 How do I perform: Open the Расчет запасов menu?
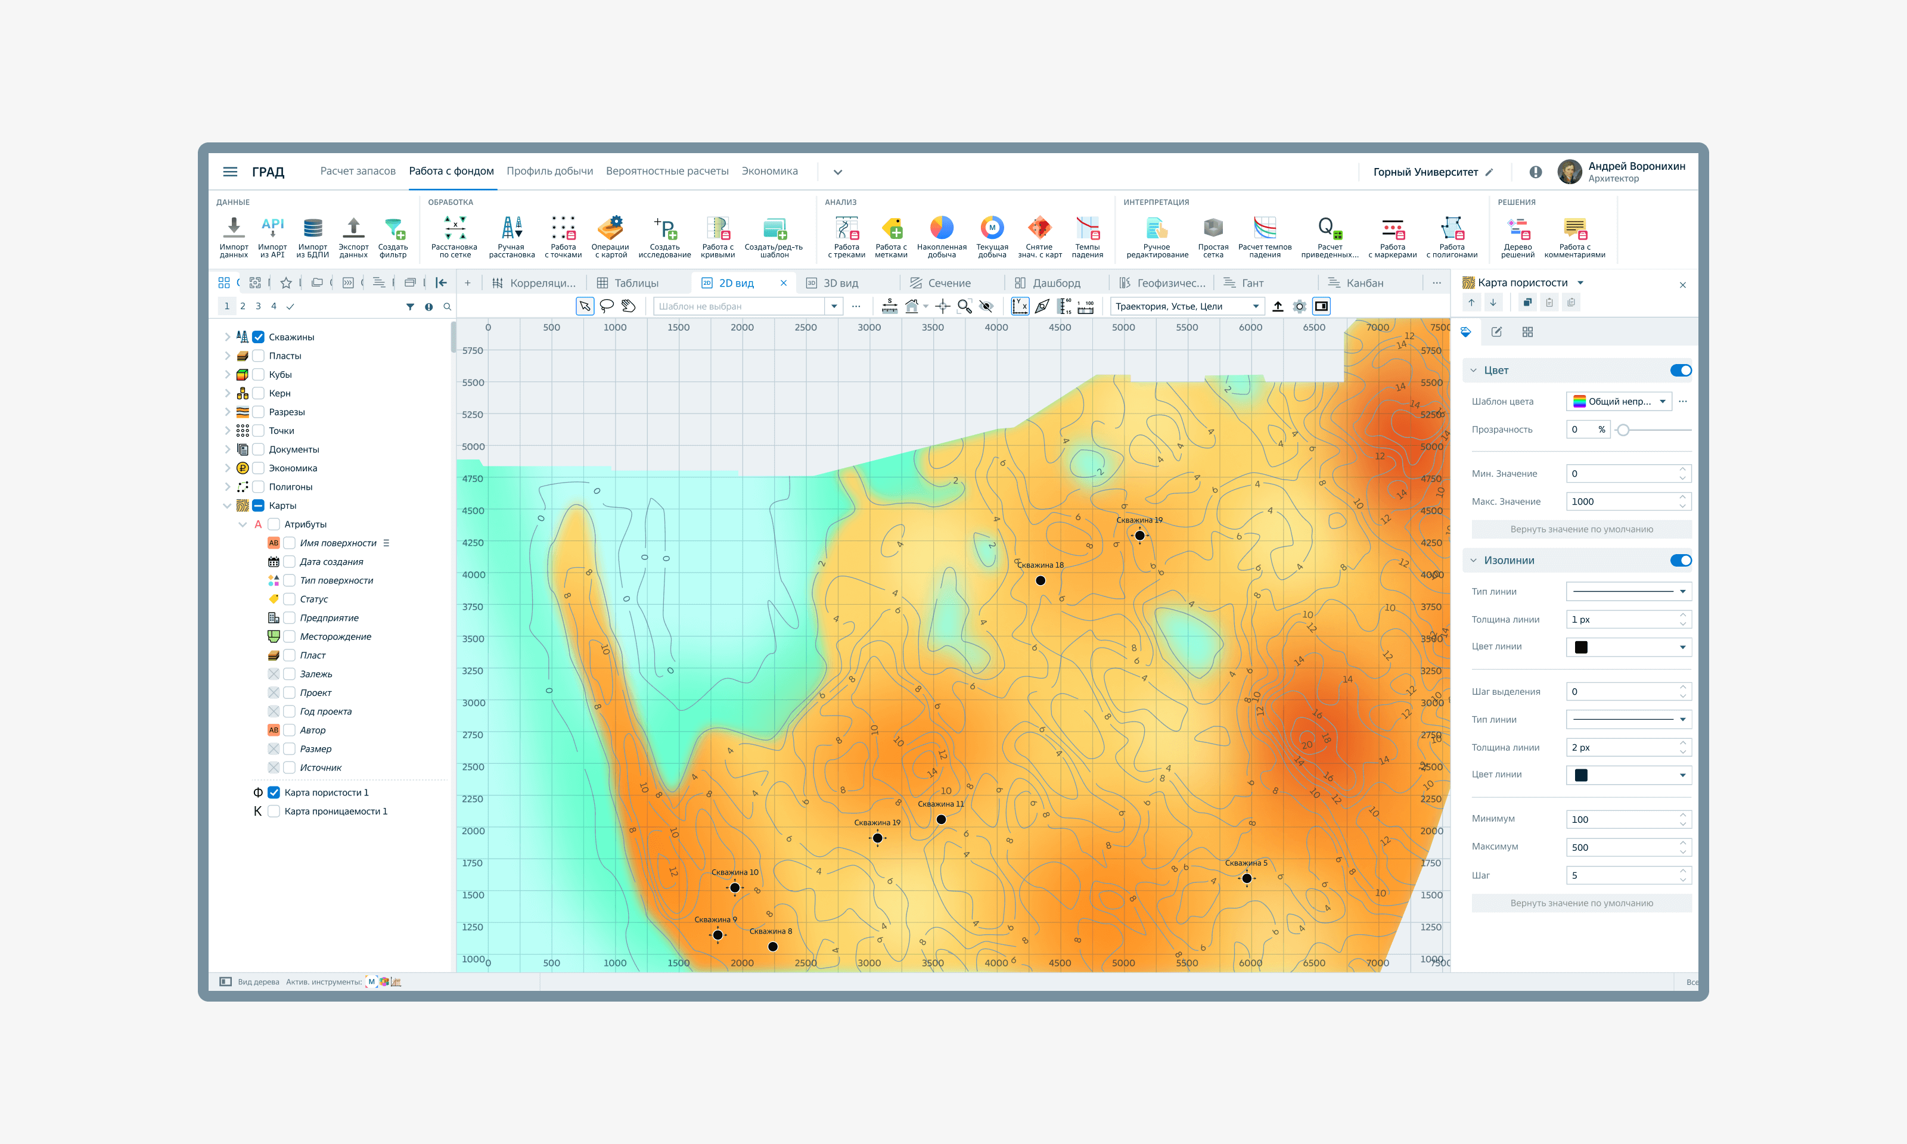pyautogui.click(x=358, y=171)
